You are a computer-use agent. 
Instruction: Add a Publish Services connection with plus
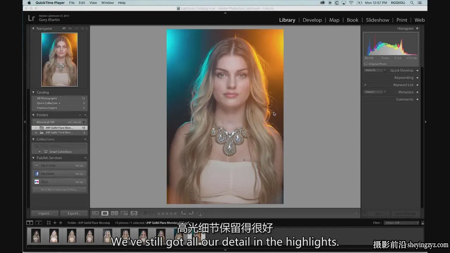(85, 158)
